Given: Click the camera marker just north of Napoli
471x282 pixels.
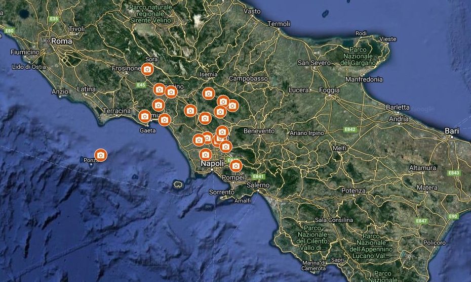Looking at the screenshot, I should click(x=206, y=155).
